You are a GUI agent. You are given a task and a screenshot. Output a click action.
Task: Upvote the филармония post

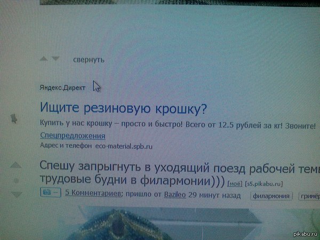click(x=15, y=165)
